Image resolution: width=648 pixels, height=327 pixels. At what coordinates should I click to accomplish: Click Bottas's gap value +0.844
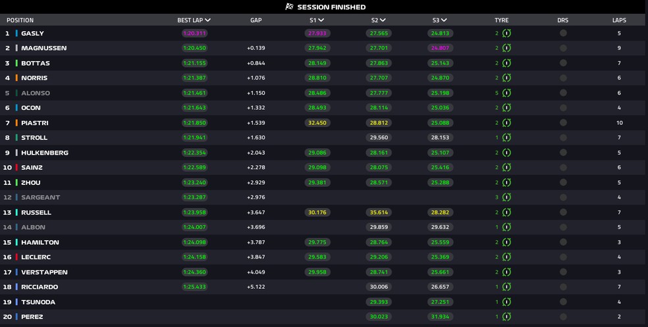256,63
